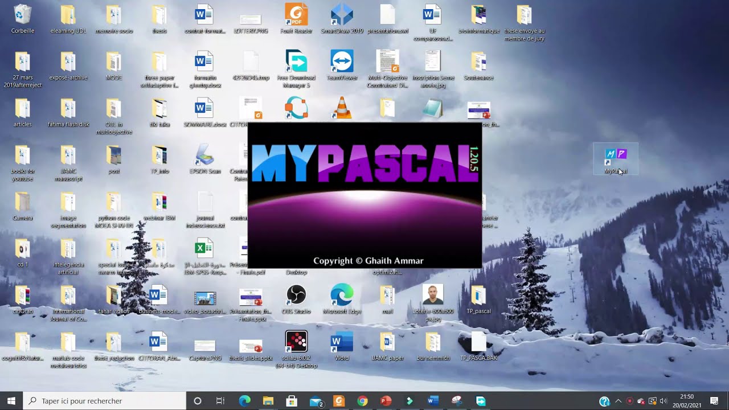This screenshot has width=729, height=410.
Task: Switch to Word on the taskbar
Action: (x=433, y=401)
